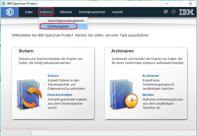
Task: Click the Abrufen link
Action: (x=148, y=95)
